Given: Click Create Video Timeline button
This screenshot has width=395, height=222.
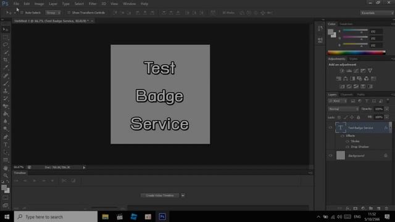Looking at the screenshot, I should click(160, 195).
